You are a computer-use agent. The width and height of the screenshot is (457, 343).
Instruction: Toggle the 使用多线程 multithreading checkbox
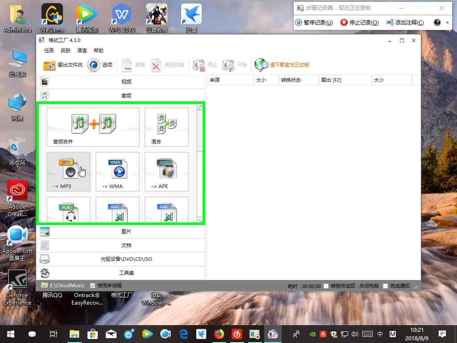pyautogui.click(x=92, y=285)
